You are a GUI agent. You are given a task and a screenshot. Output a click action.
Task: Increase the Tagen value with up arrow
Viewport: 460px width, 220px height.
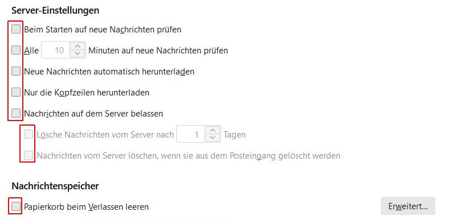(x=213, y=131)
